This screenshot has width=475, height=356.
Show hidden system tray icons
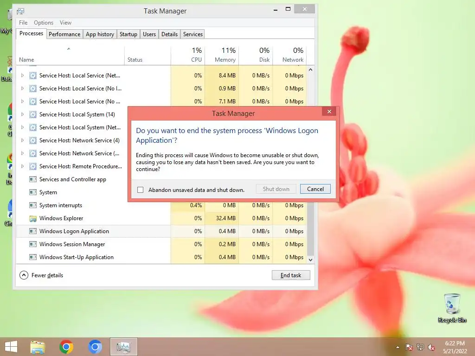pyautogui.click(x=398, y=347)
